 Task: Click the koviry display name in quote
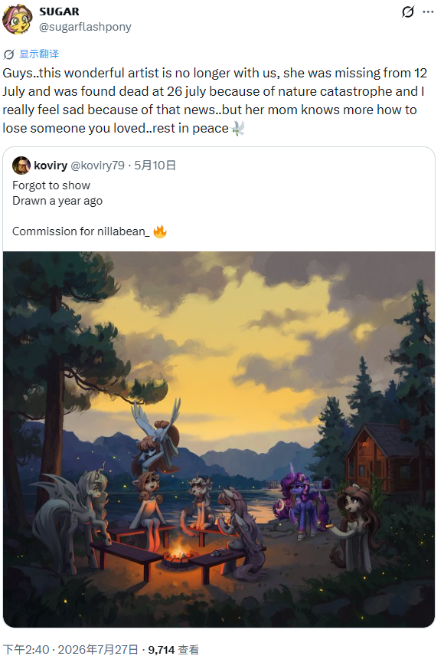click(51, 166)
